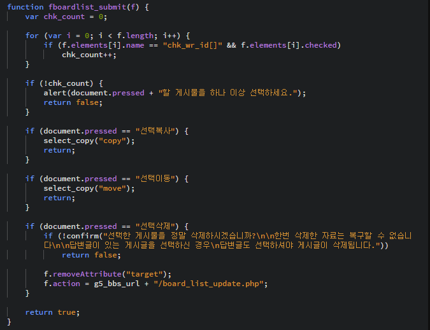Click the string "선택삭제"

coord(155,226)
